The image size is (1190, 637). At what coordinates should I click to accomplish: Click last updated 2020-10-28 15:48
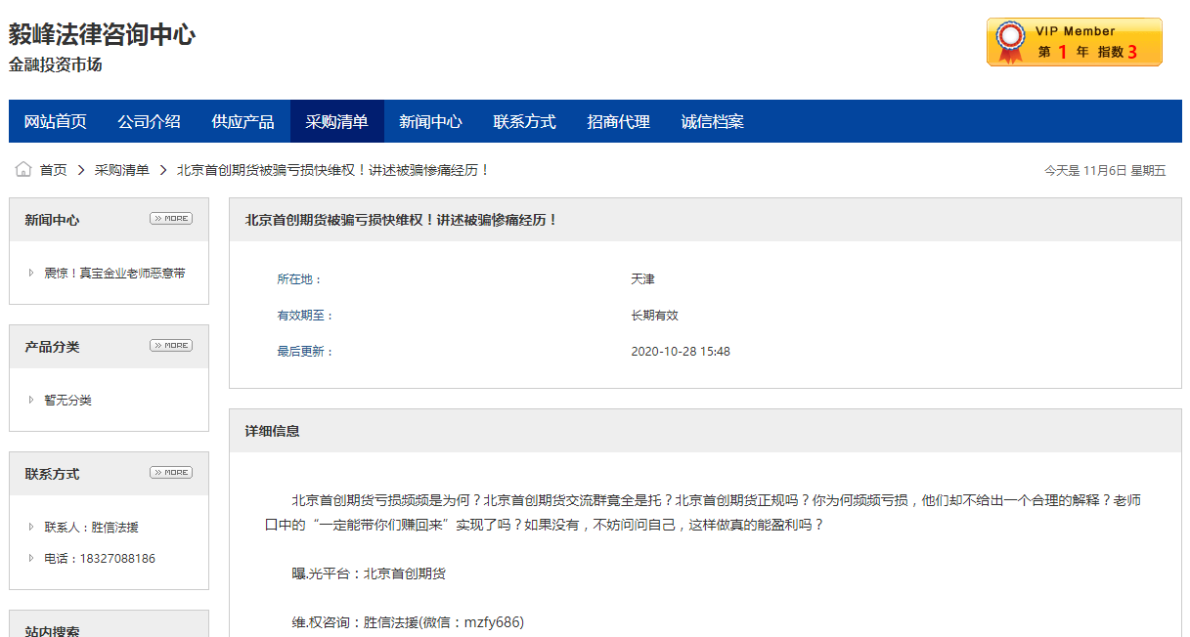681,352
